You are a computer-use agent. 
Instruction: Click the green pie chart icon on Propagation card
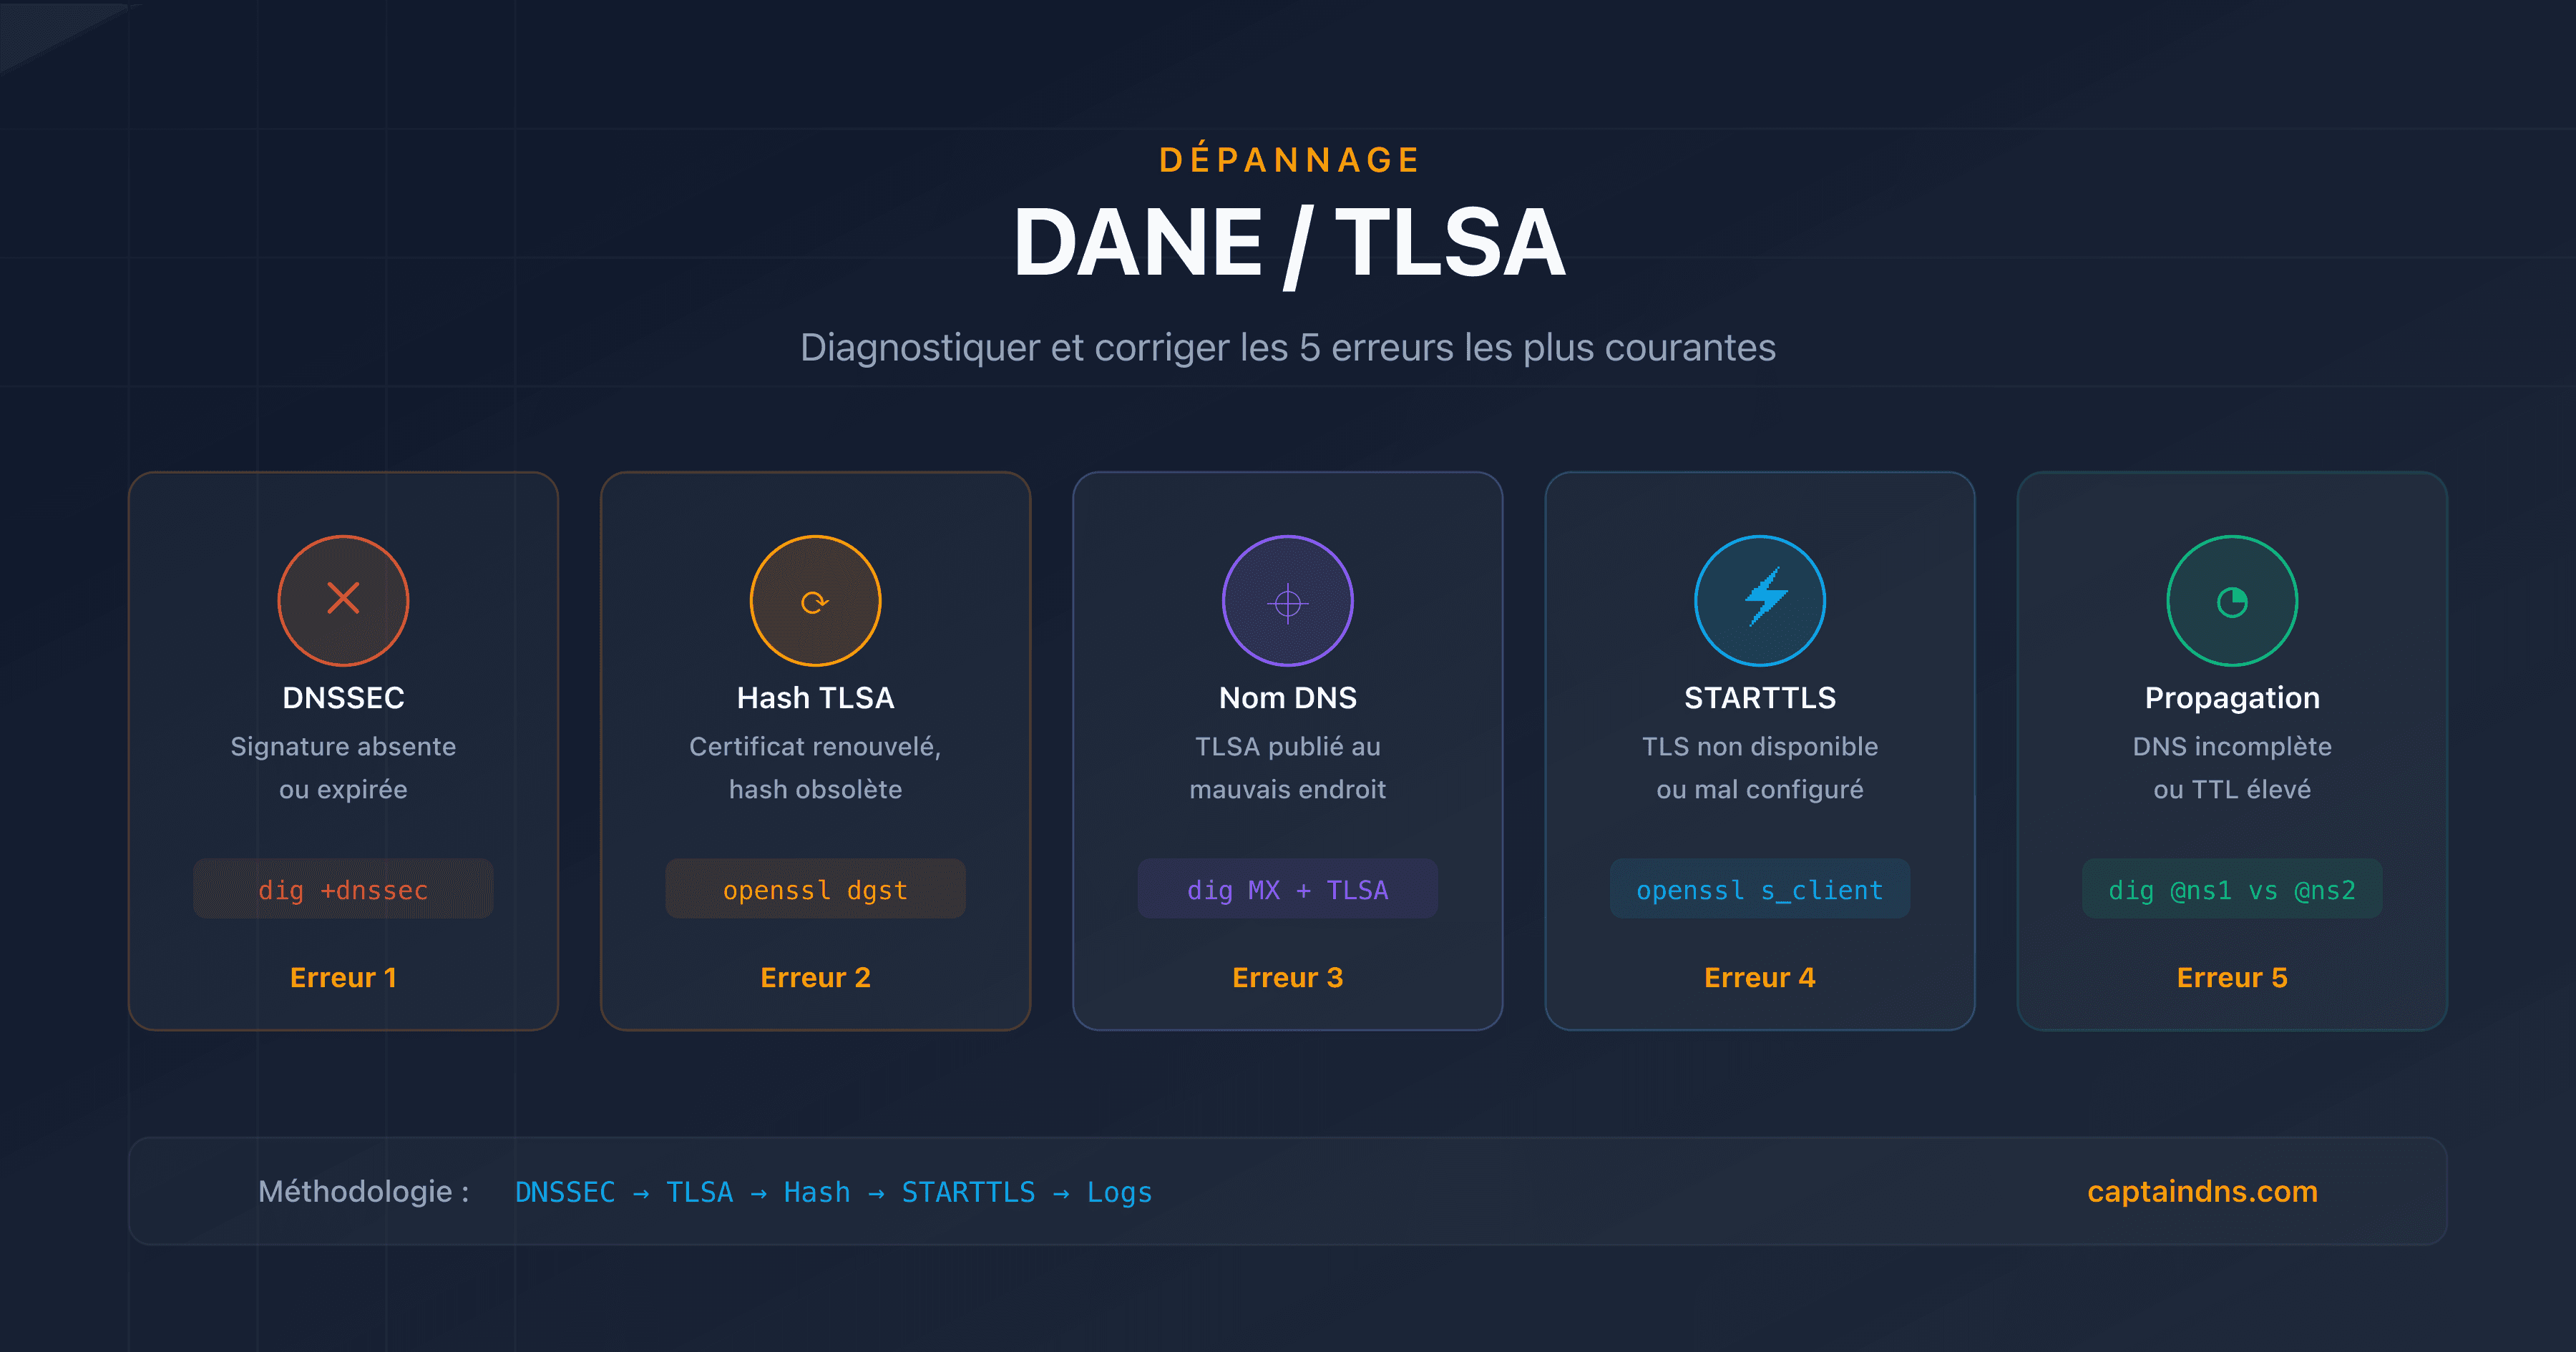point(2231,600)
